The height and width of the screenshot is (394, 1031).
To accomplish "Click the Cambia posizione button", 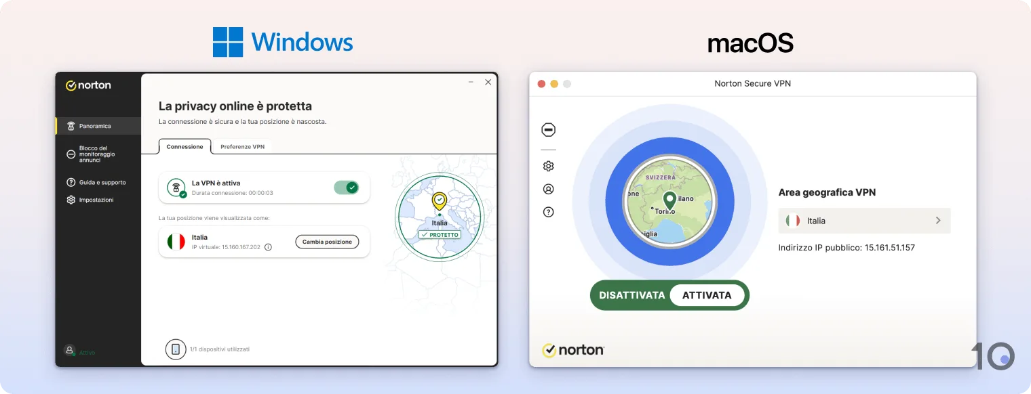I will point(327,242).
